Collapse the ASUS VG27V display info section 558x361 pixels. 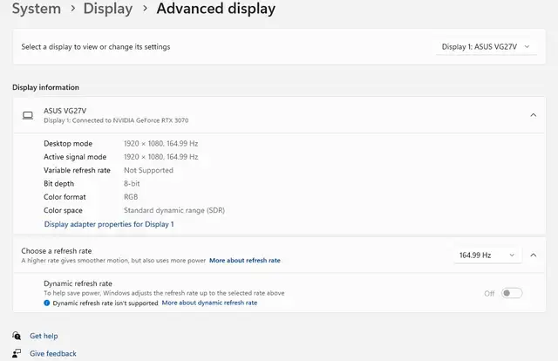[533, 115]
